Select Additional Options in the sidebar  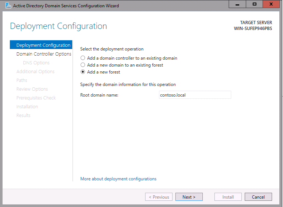[35, 71]
